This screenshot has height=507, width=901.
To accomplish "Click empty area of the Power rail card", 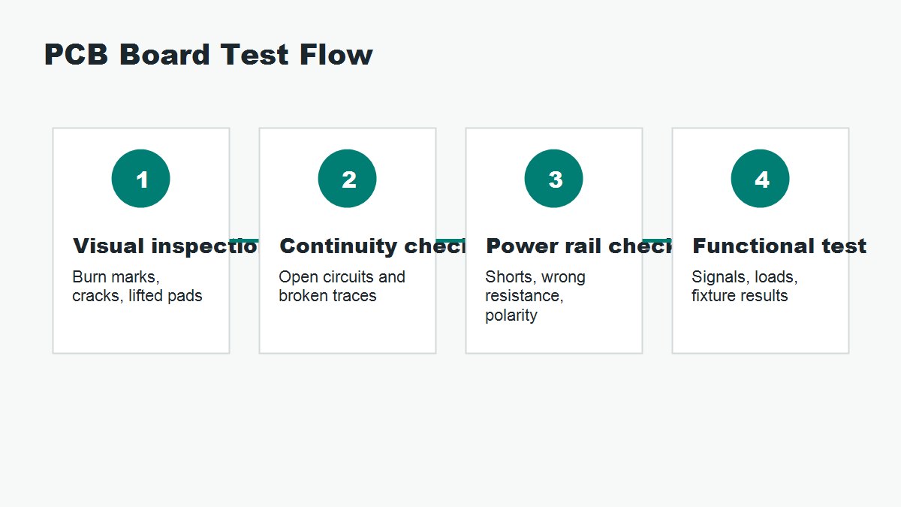I will tap(553, 340).
